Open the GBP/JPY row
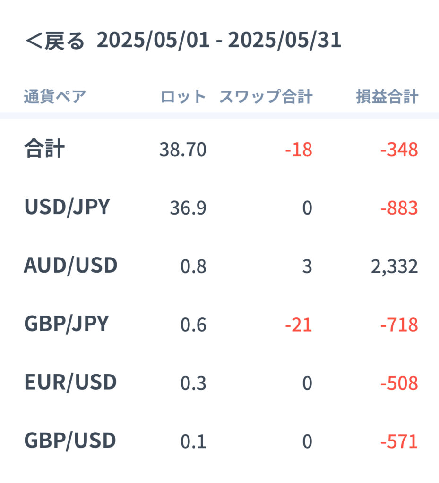The image size is (439, 483). click(219, 324)
